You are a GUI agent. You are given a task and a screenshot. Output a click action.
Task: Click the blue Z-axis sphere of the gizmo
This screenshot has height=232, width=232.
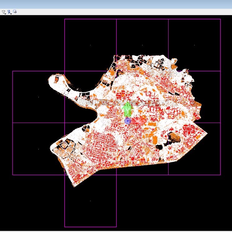coord(127,121)
